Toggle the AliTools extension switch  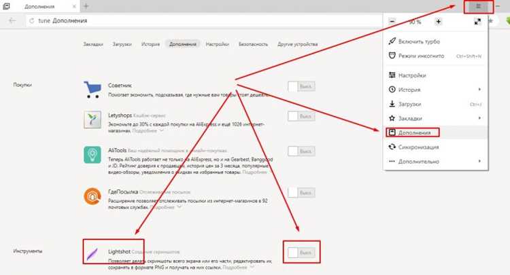click(x=301, y=151)
